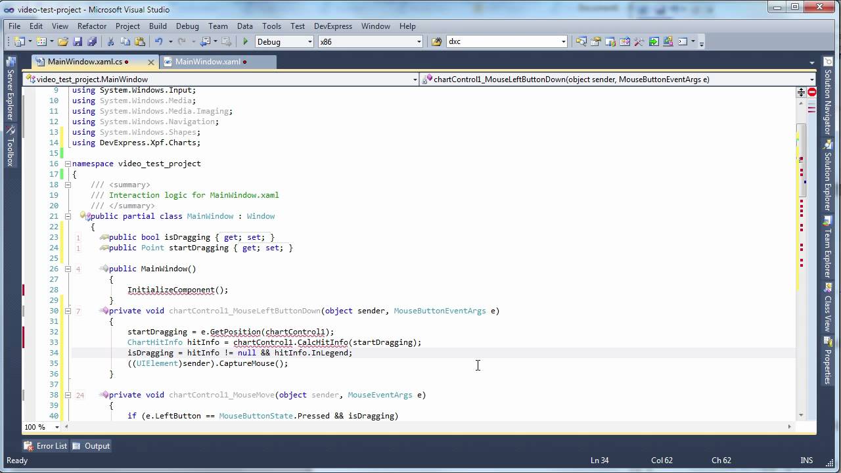Open the Output panel tab
This screenshot has height=473, width=841.
tap(91, 446)
